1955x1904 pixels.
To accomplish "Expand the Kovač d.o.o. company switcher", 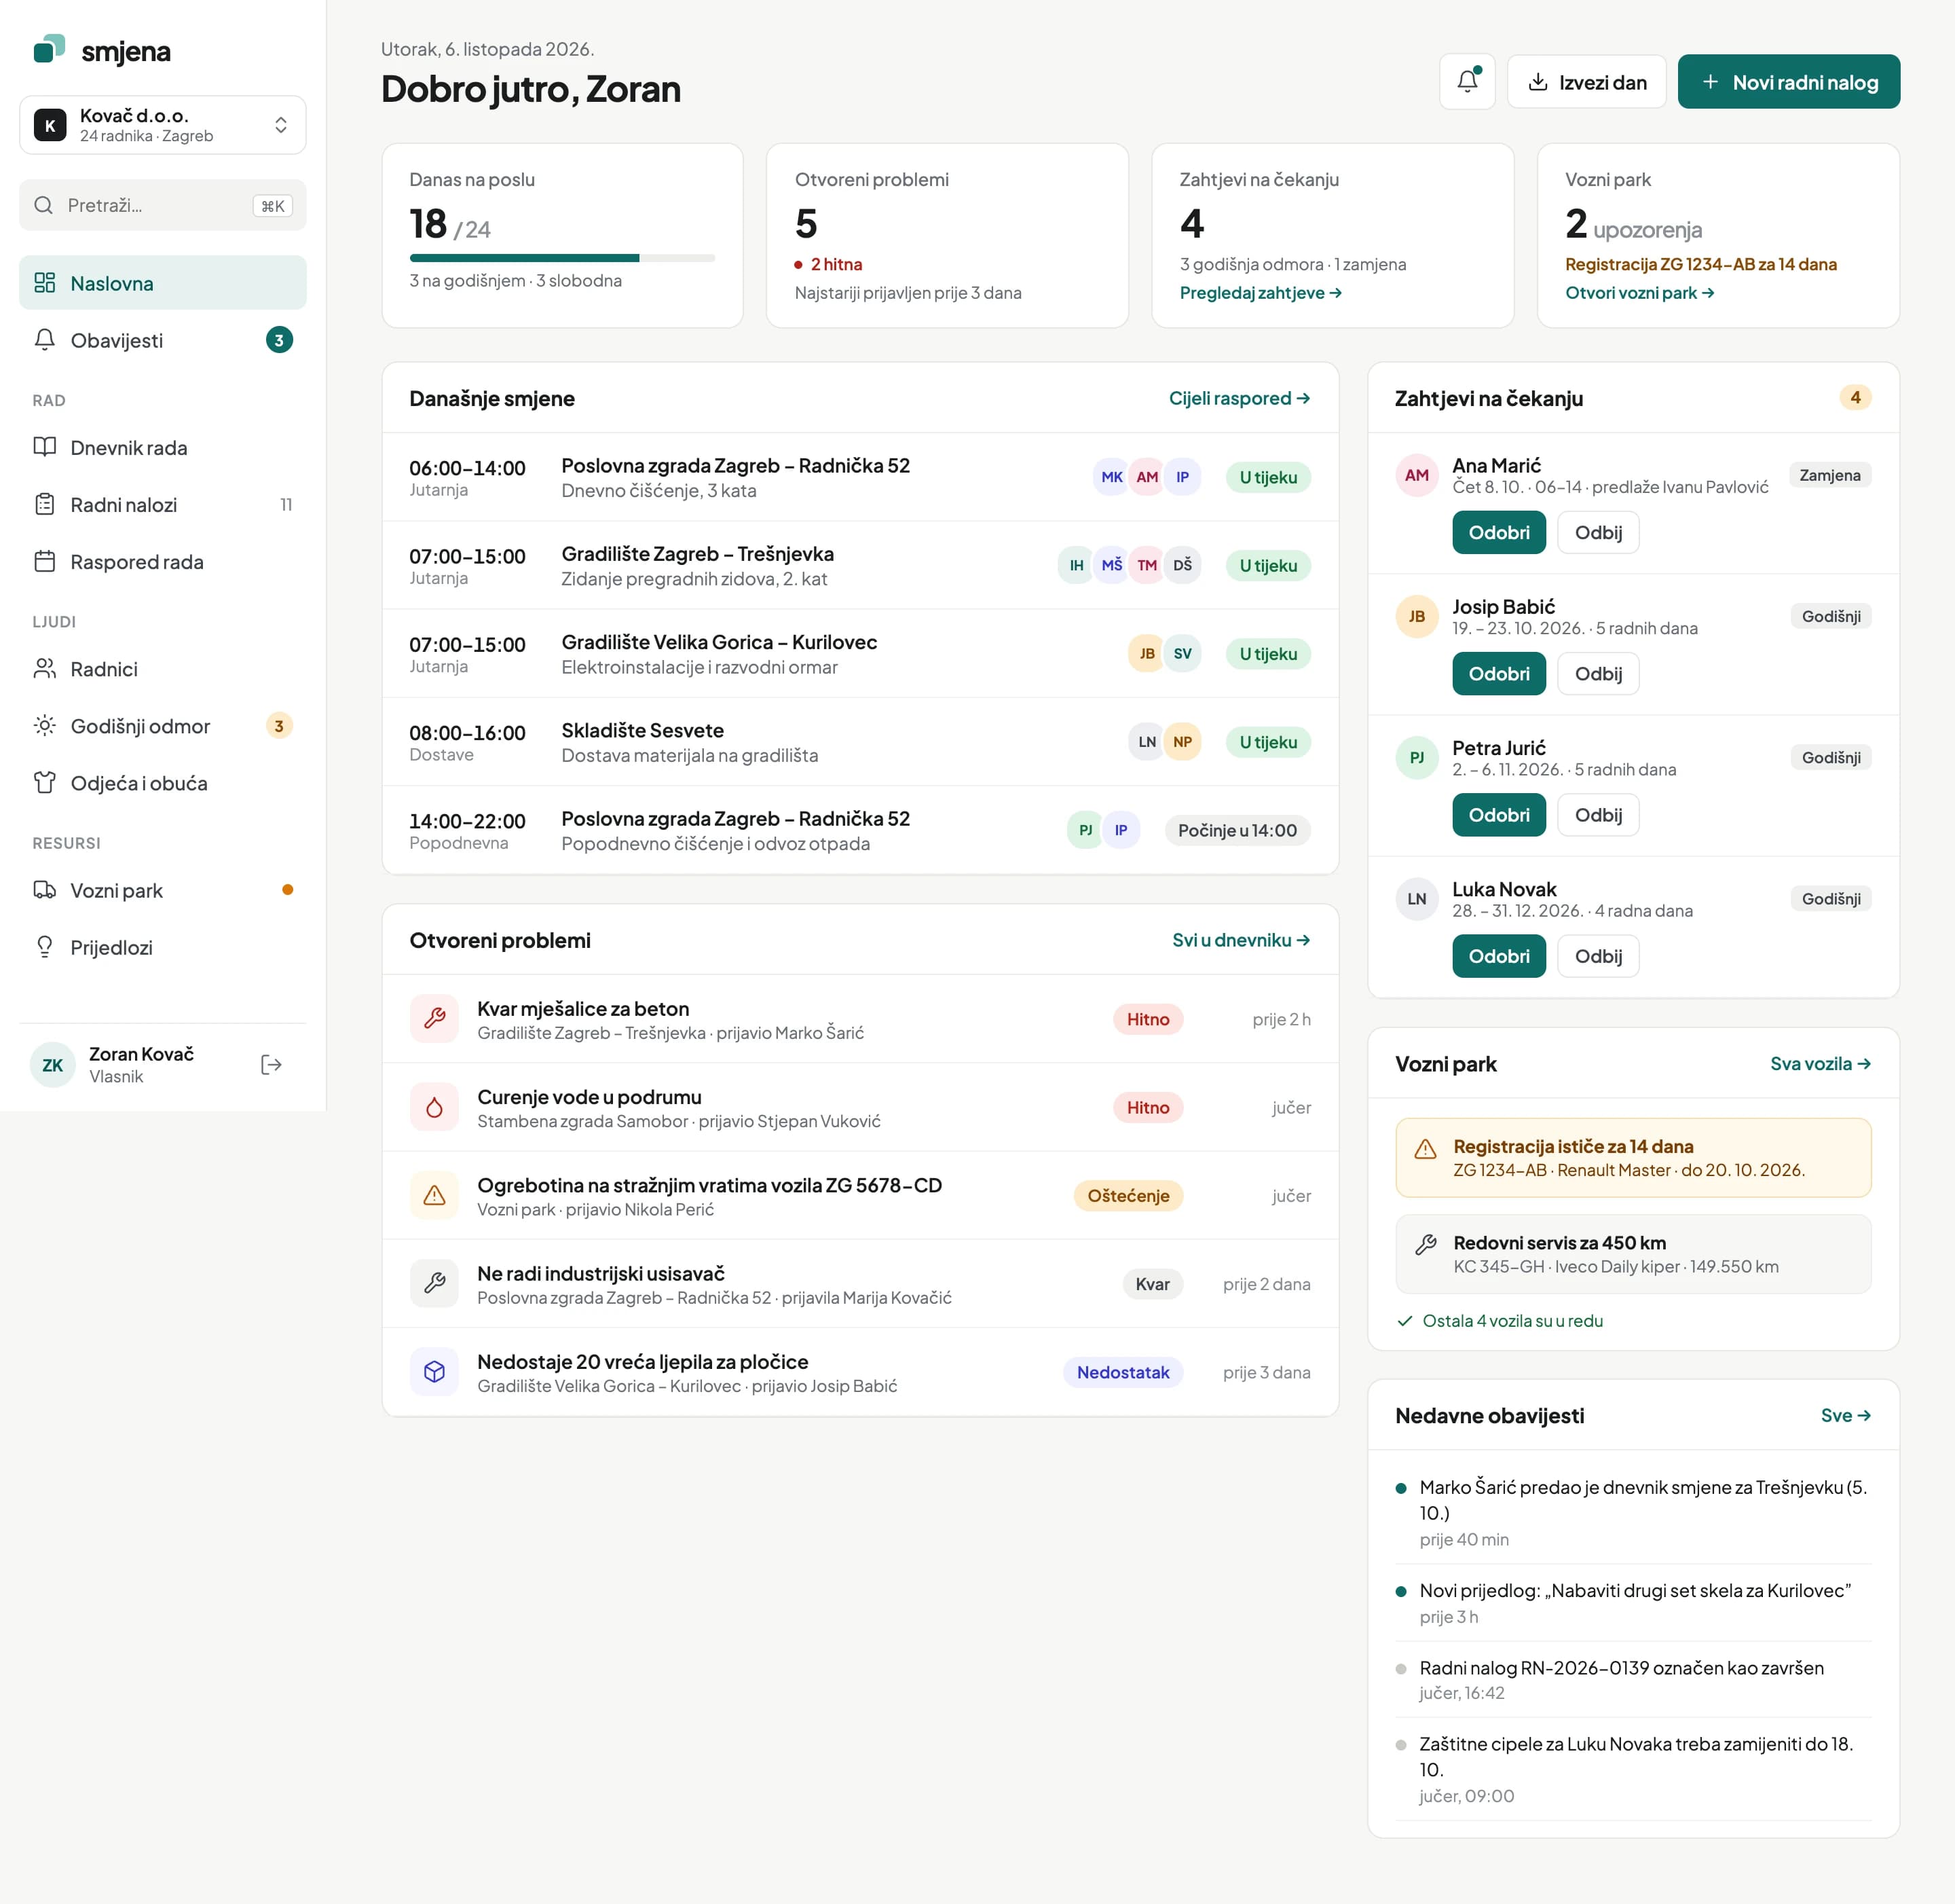I will coord(163,125).
